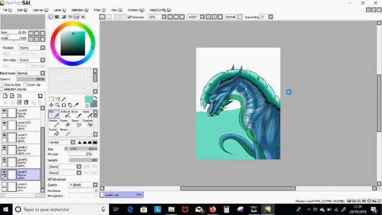The height and width of the screenshot is (215, 382).
Task: Click the foreground color swatch
Action: point(88,99)
